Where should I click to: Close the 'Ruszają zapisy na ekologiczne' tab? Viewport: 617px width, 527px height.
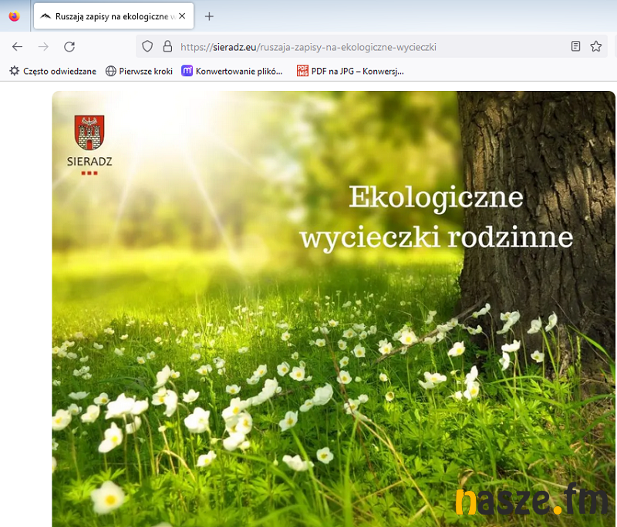pyautogui.click(x=182, y=16)
